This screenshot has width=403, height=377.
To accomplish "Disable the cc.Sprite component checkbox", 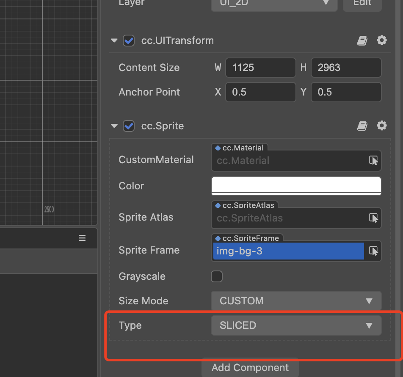I will click(x=129, y=126).
